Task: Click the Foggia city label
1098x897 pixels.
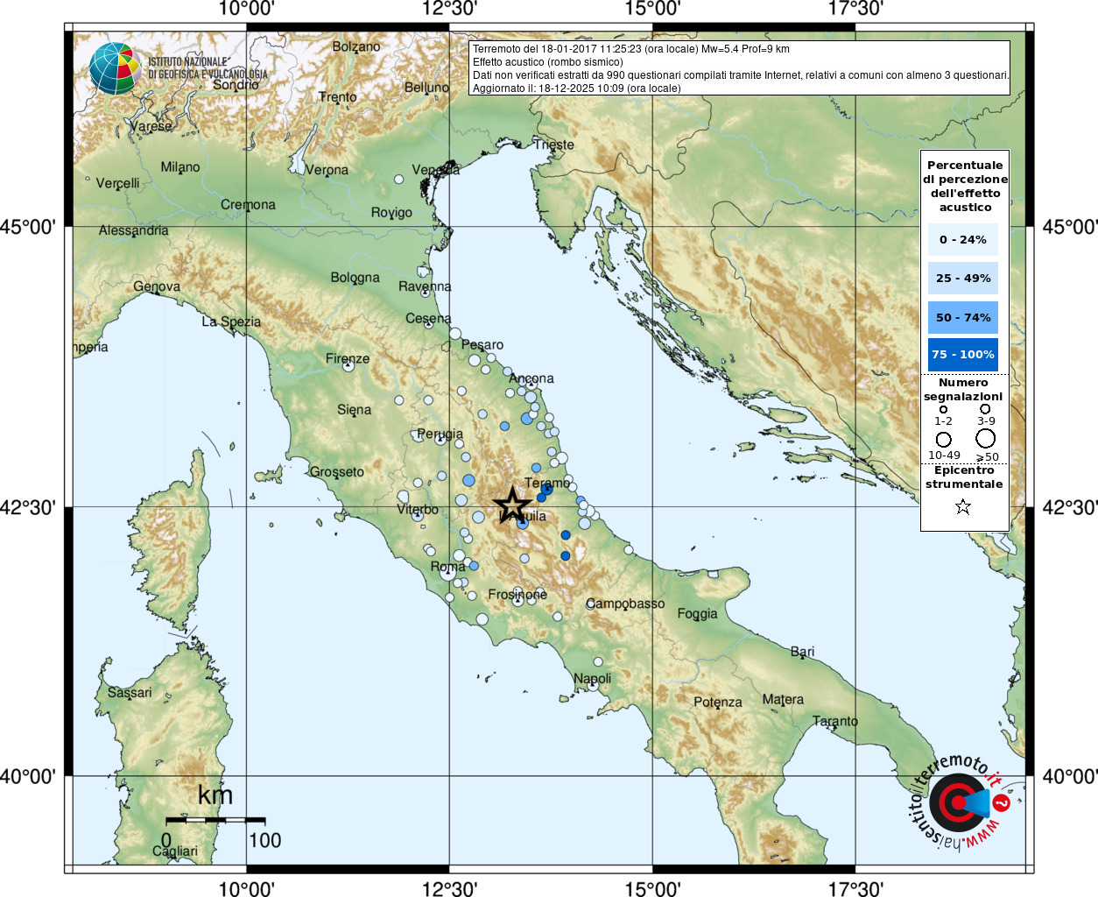Action: coord(697,614)
